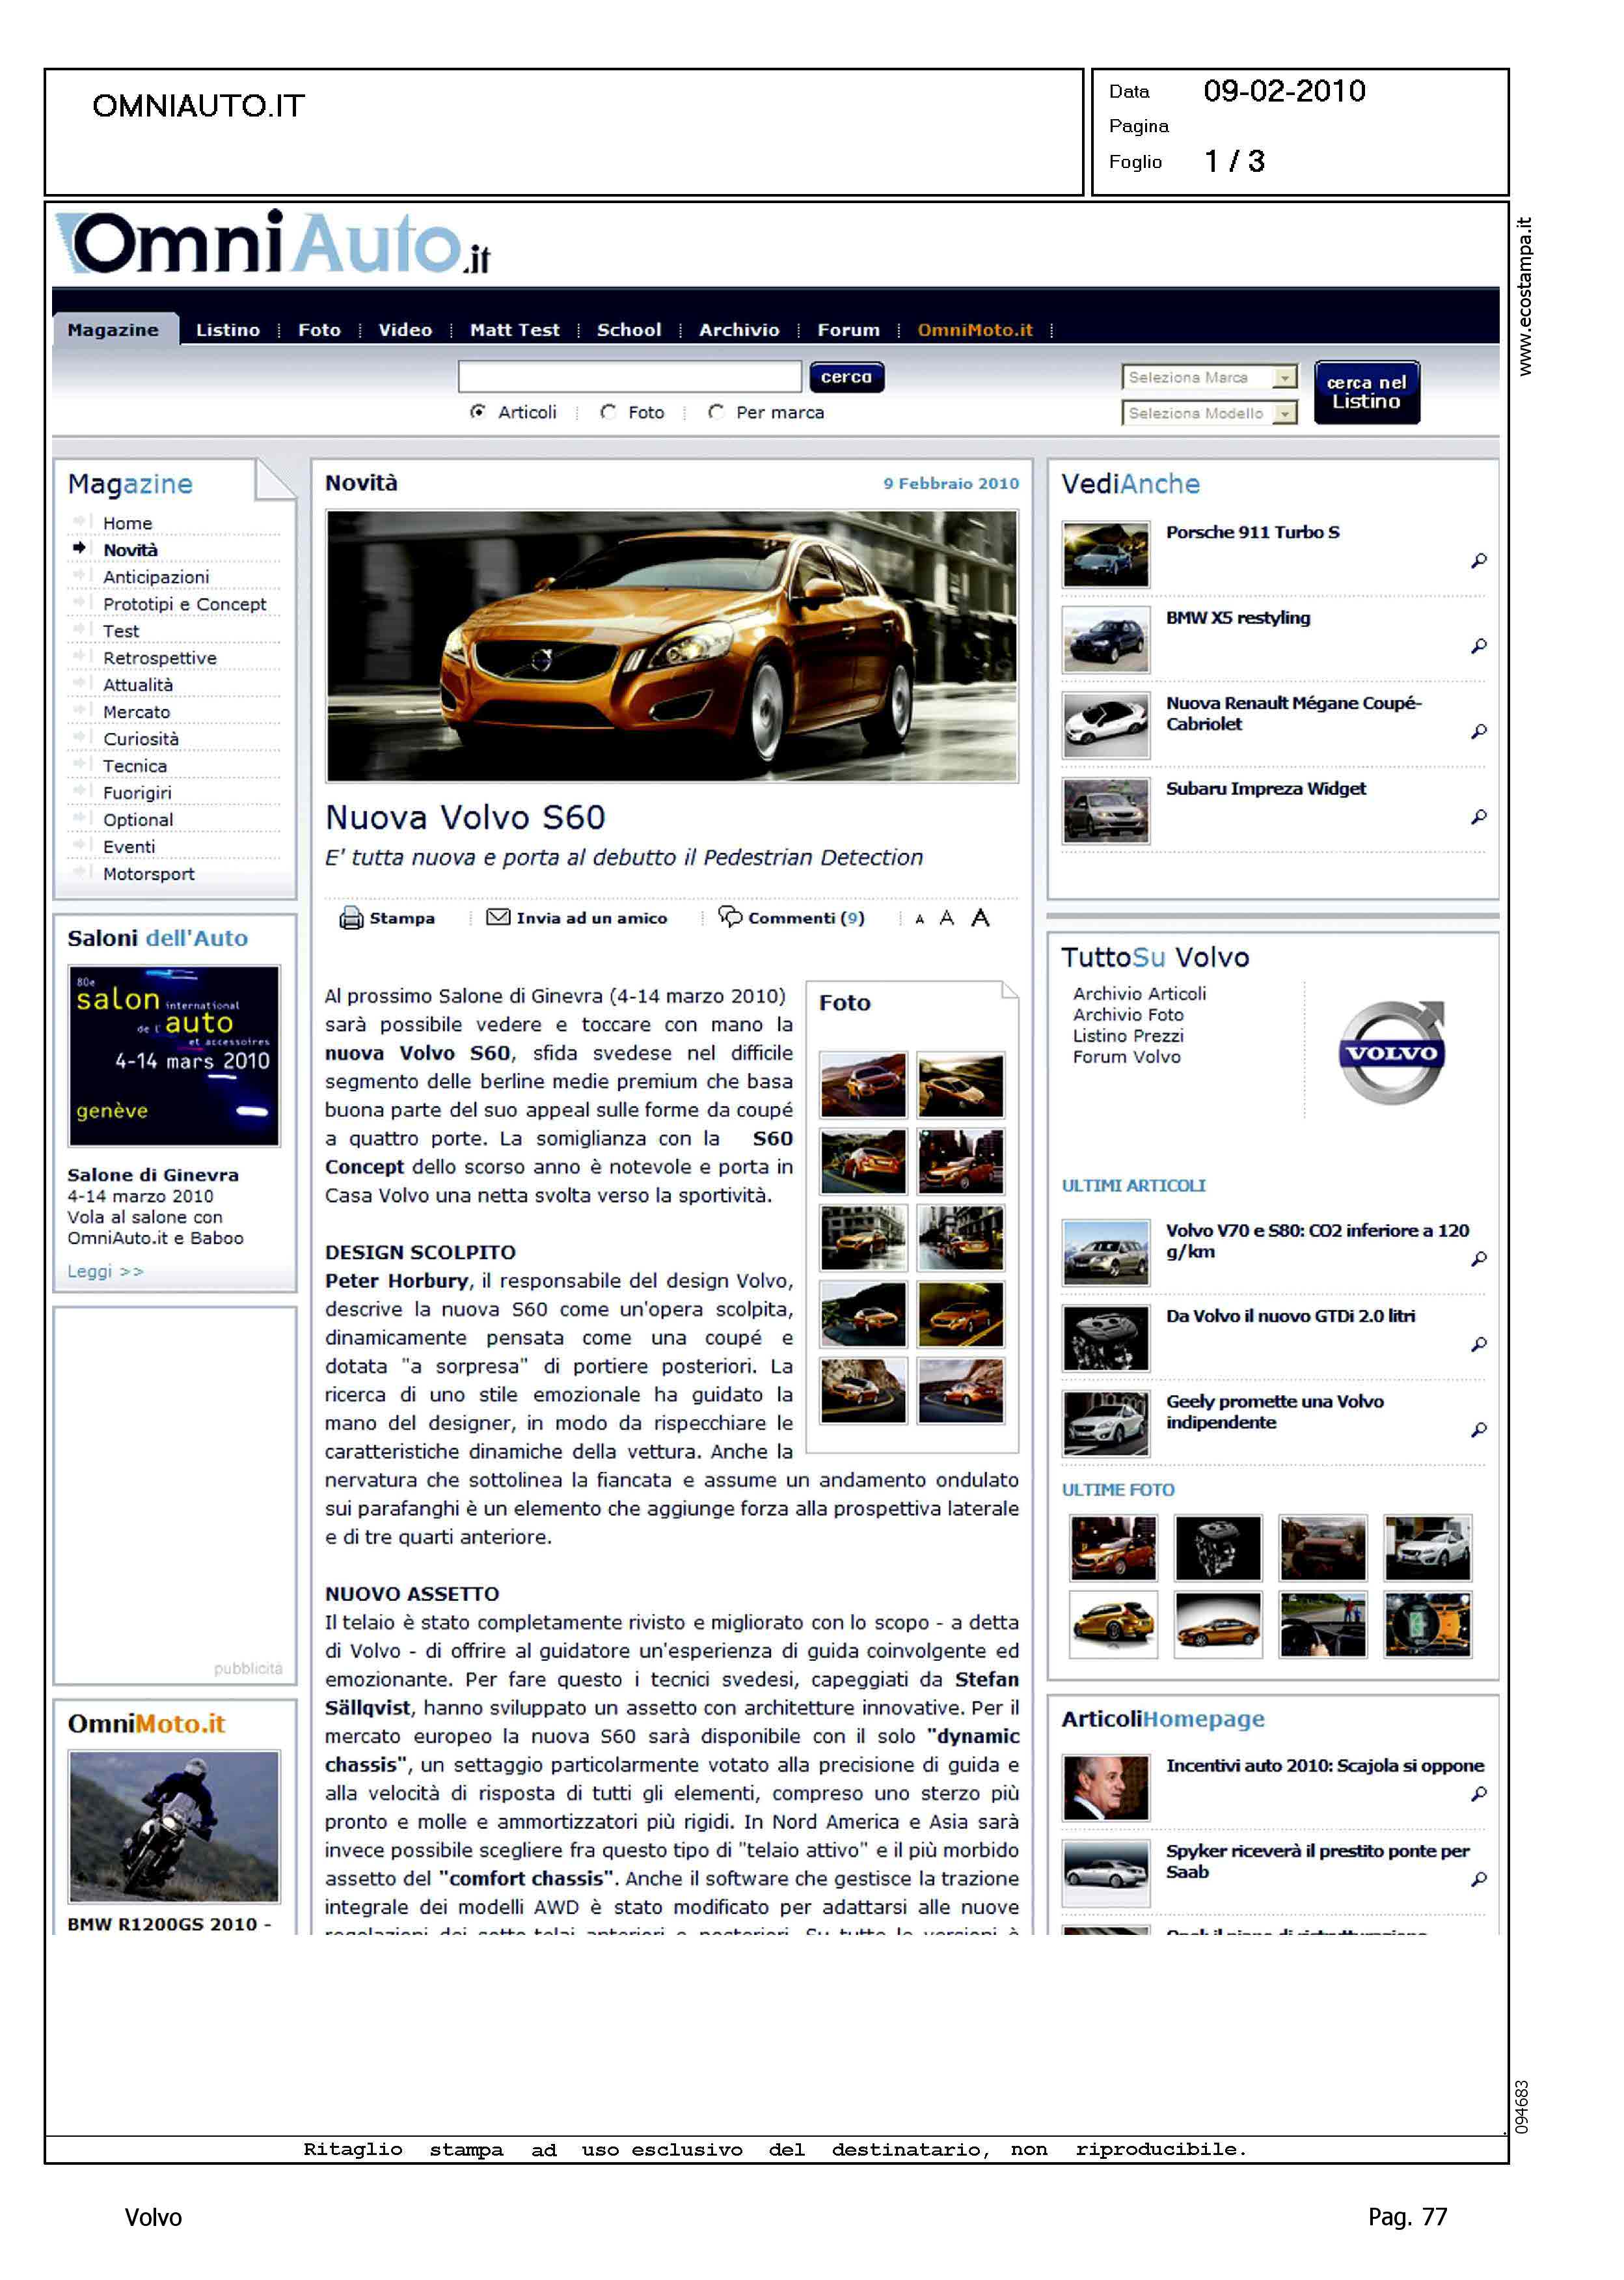Select the Foto search radio button
1624x2280 pixels.
tap(608, 412)
